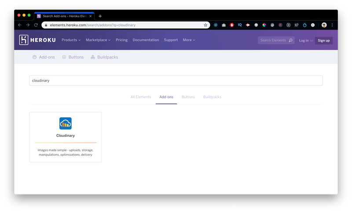Viewport: 352px width, 213px height.
Task: Expand the Products dropdown menu
Action: click(71, 40)
